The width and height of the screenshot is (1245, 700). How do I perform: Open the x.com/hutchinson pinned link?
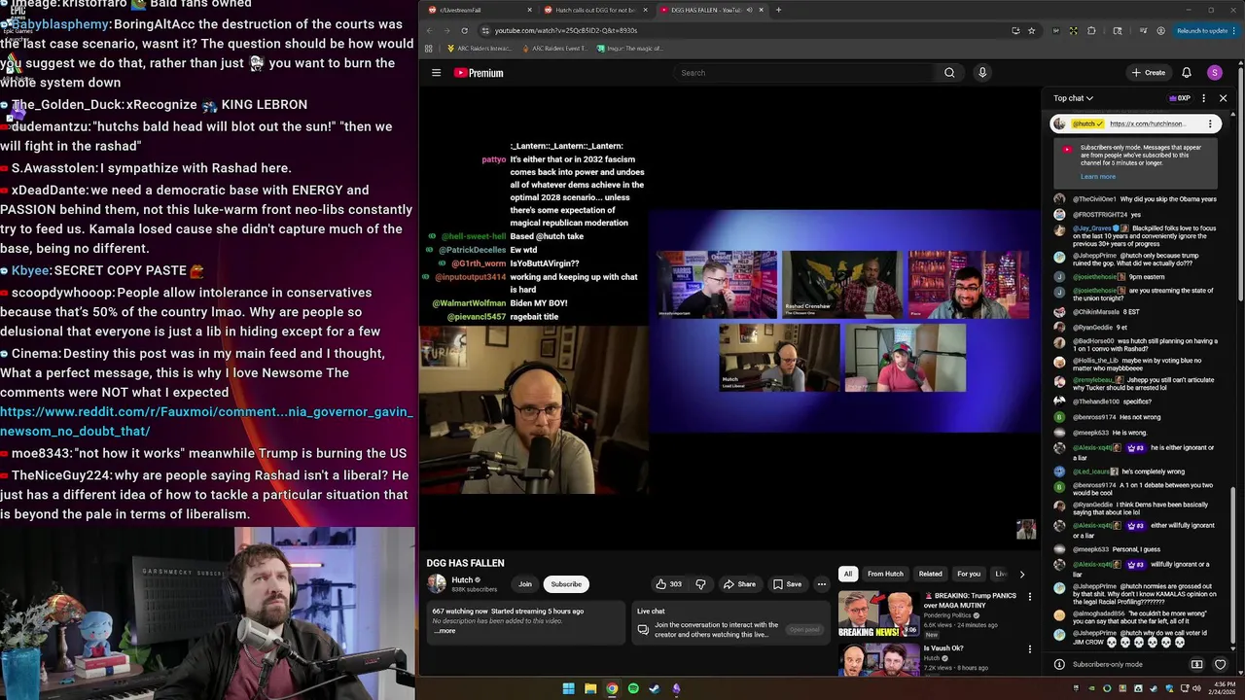1147,123
